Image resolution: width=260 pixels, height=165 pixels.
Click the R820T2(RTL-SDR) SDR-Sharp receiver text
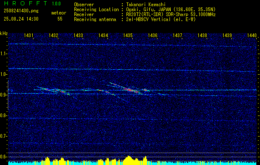(x=171, y=14)
